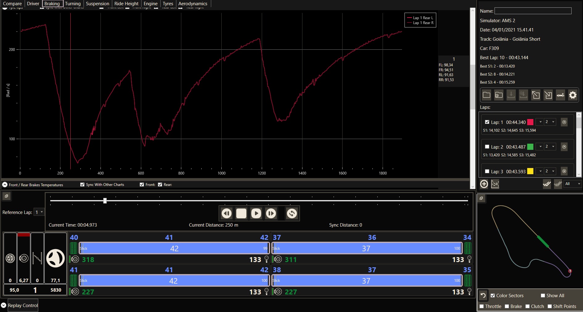Remove Lap 1 using its X icon
The height and width of the screenshot is (312, 583).
pyautogui.click(x=564, y=122)
